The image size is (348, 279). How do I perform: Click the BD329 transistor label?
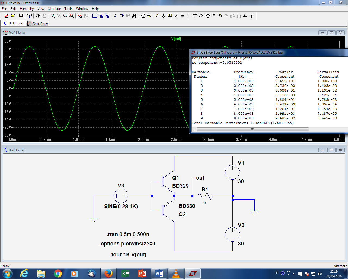(x=180, y=186)
